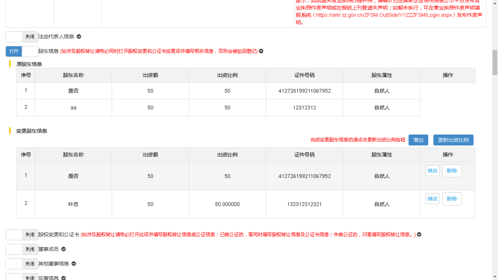
Task: Click the 更新出资比例 button
Action: [x=453, y=140]
